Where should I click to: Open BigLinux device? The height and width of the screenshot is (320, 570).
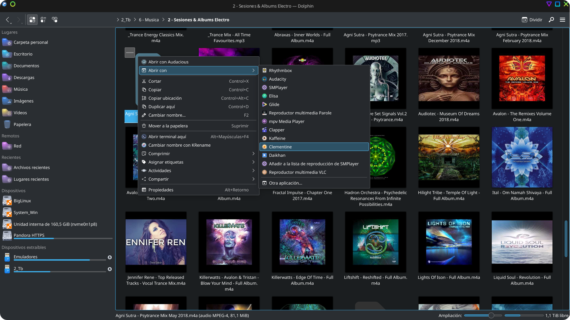(x=57, y=201)
